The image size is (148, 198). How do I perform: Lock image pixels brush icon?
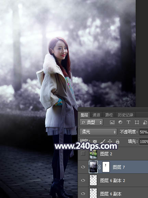coord(103,142)
